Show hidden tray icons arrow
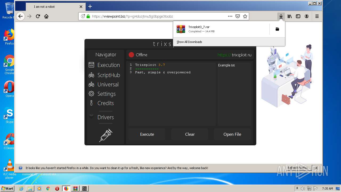This screenshot has height=192, width=341. (x=297, y=189)
